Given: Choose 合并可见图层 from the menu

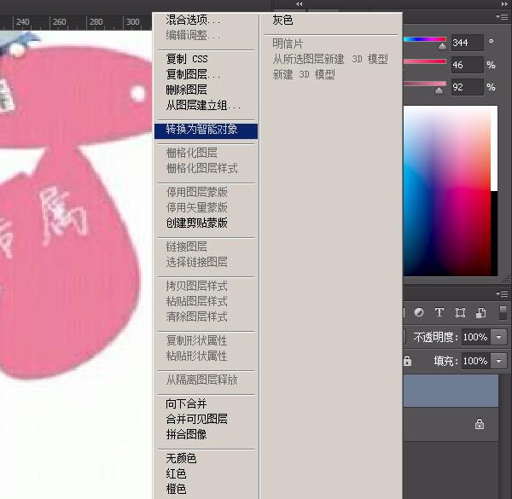Looking at the screenshot, I should tap(196, 419).
